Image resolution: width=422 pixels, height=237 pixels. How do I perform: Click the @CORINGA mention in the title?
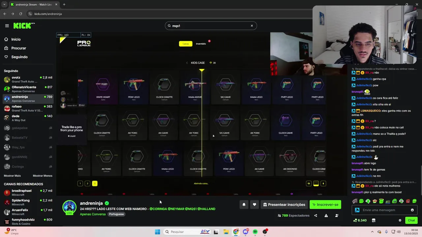[x=158, y=209]
